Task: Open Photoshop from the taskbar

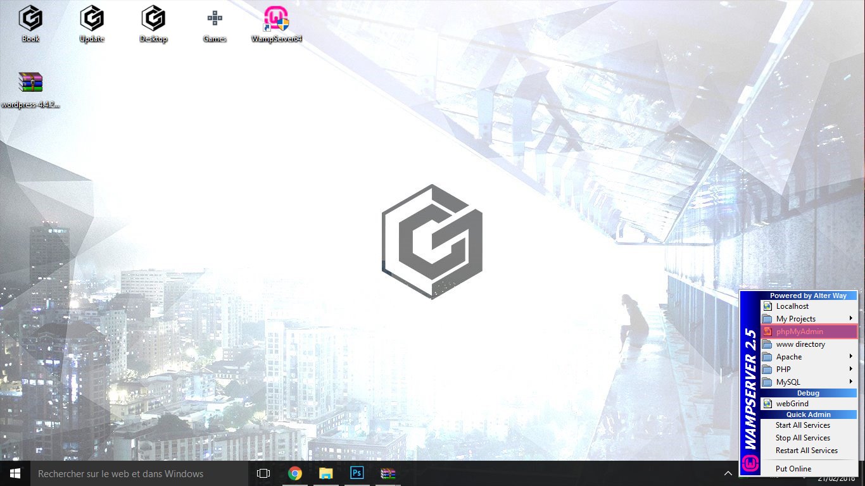Action: pyautogui.click(x=357, y=473)
